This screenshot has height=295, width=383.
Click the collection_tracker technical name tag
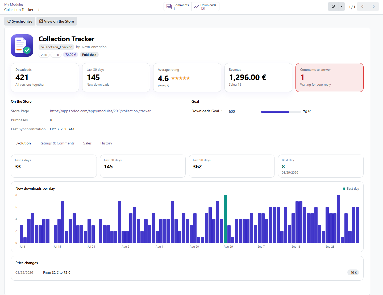[56, 47]
